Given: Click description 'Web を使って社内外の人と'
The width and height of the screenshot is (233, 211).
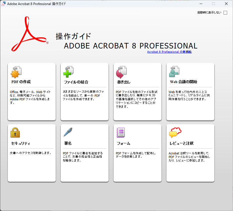Looking at the screenshot, I should pyautogui.click(x=189, y=95).
